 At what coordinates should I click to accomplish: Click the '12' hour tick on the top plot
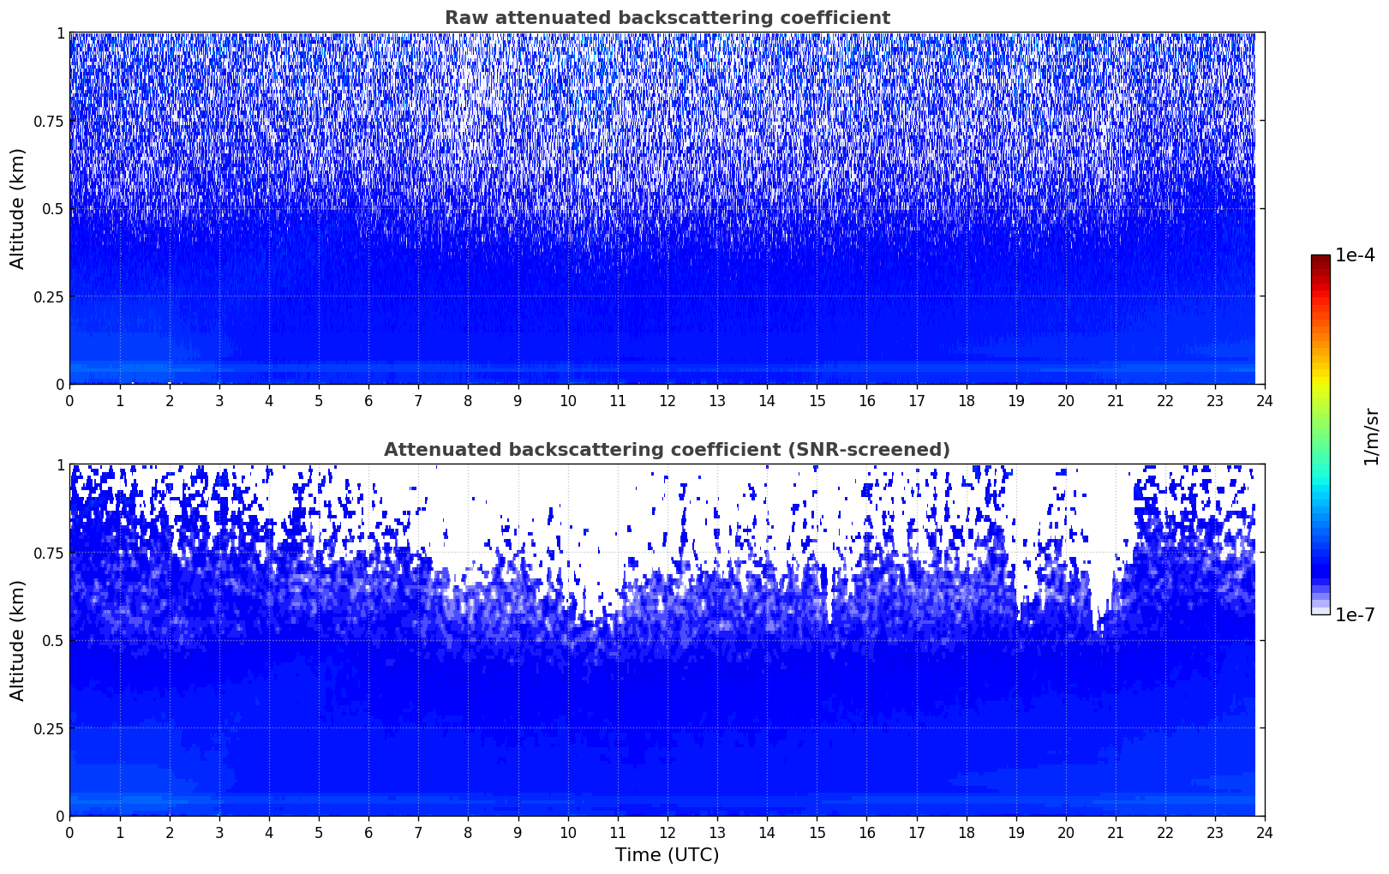tap(668, 400)
